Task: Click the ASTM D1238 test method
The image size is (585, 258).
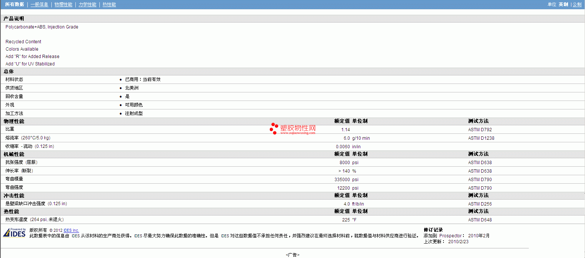Action: tap(481, 138)
